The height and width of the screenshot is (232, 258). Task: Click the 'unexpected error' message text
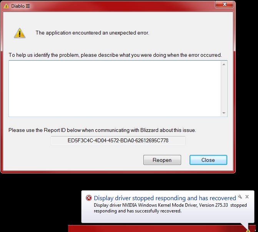click(x=92, y=33)
